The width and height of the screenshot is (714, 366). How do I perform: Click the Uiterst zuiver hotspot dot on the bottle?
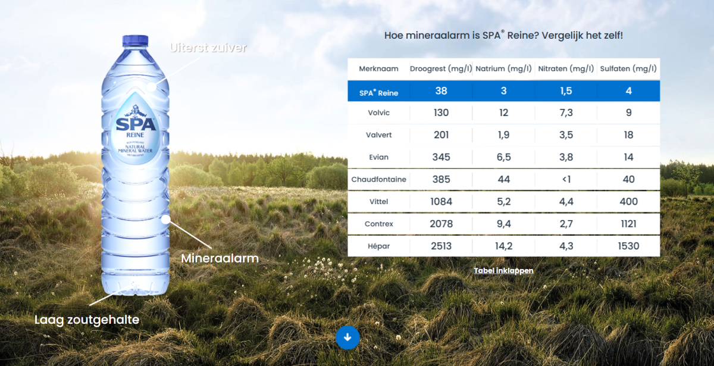tap(151, 86)
